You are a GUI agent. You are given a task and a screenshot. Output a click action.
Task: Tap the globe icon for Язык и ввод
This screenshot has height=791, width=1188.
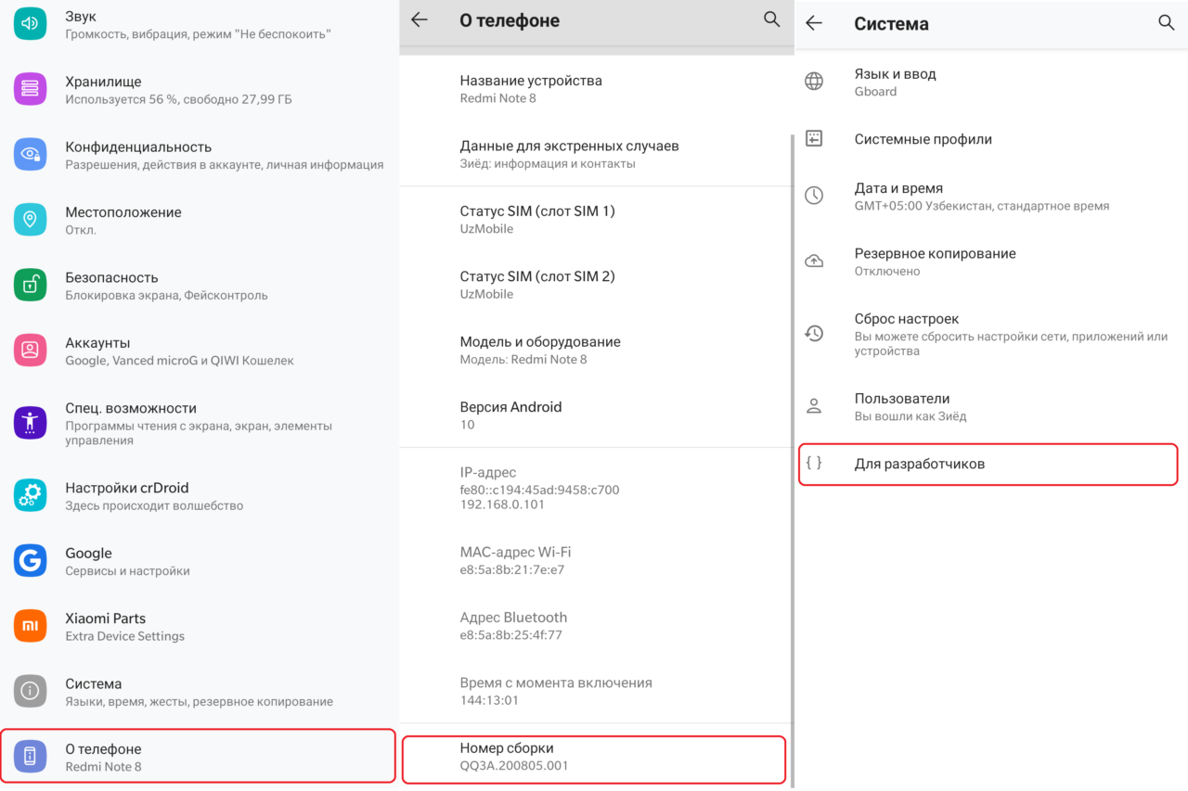[x=814, y=82]
